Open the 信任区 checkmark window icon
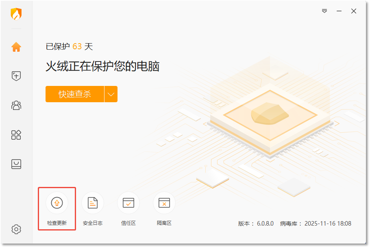 pyautogui.click(x=128, y=203)
